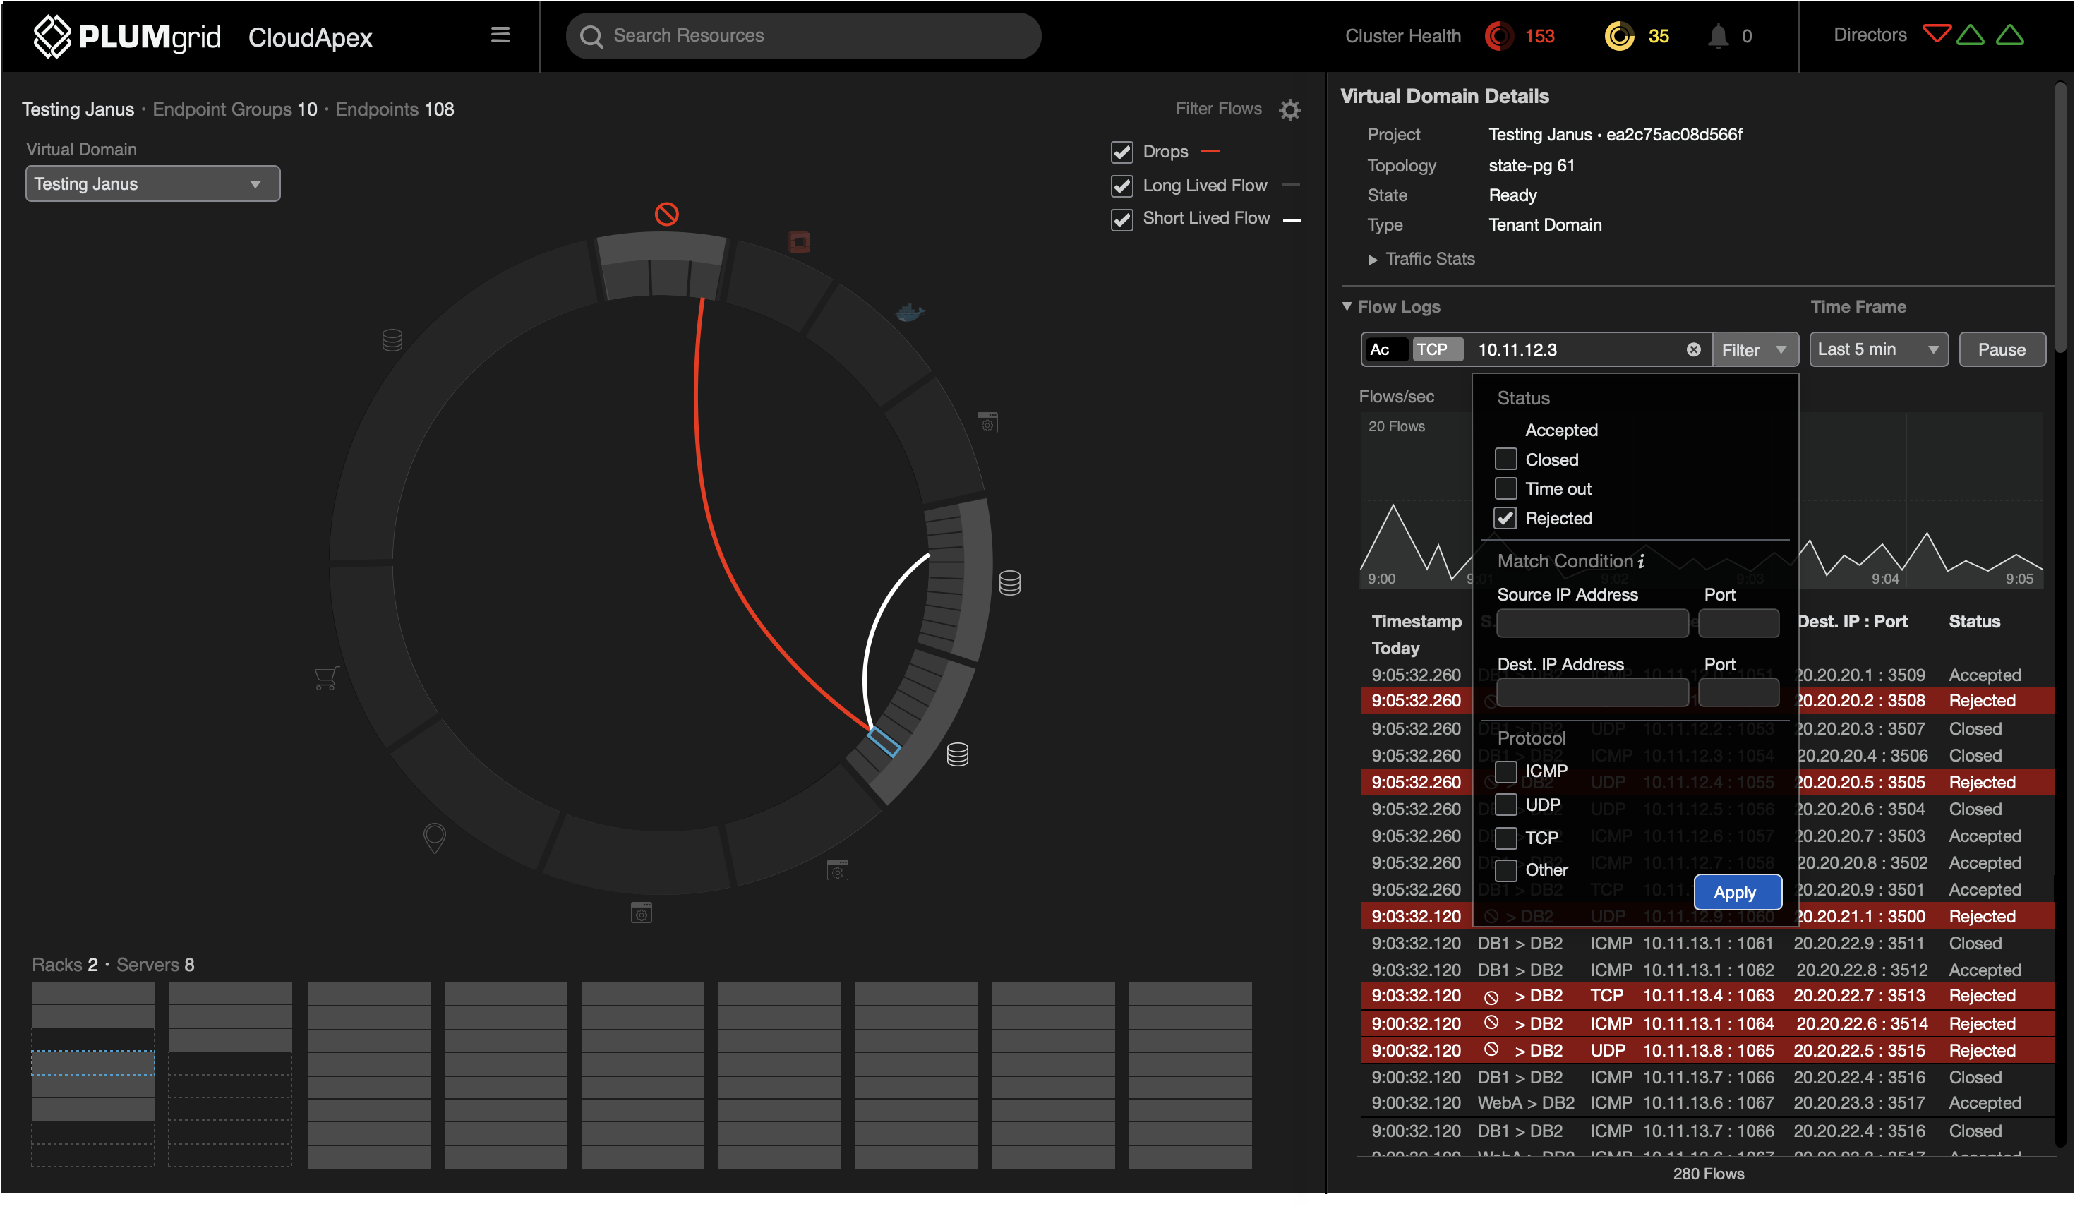Click the Apply button
Image resolution: width=2075 pixels, height=1228 pixels.
click(1736, 892)
